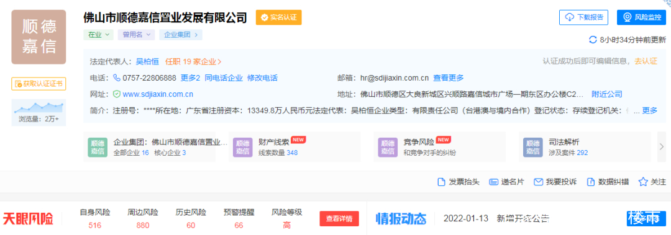The width and height of the screenshot is (671, 235).
Task: Open the 2022-01-13 新增开庭公告 news item
Action: [496, 218]
